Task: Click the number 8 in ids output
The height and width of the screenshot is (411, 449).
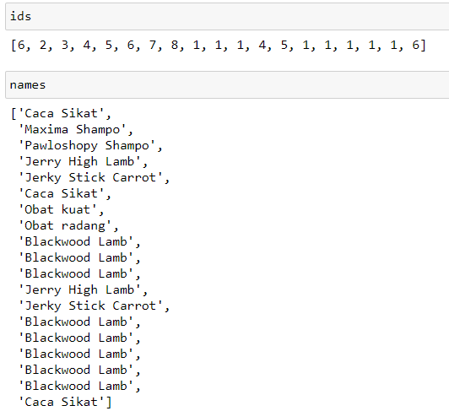Action: (x=175, y=46)
